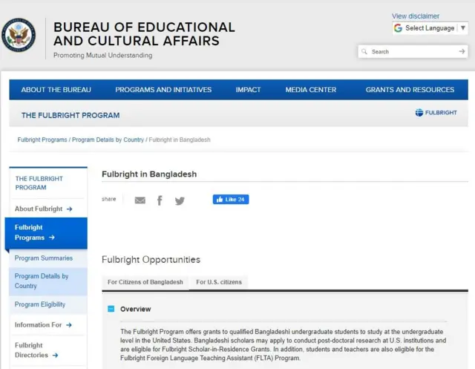The width and height of the screenshot is (475, 369).
Task: Open the Select Language dropdown
Action: coord(430,28)
